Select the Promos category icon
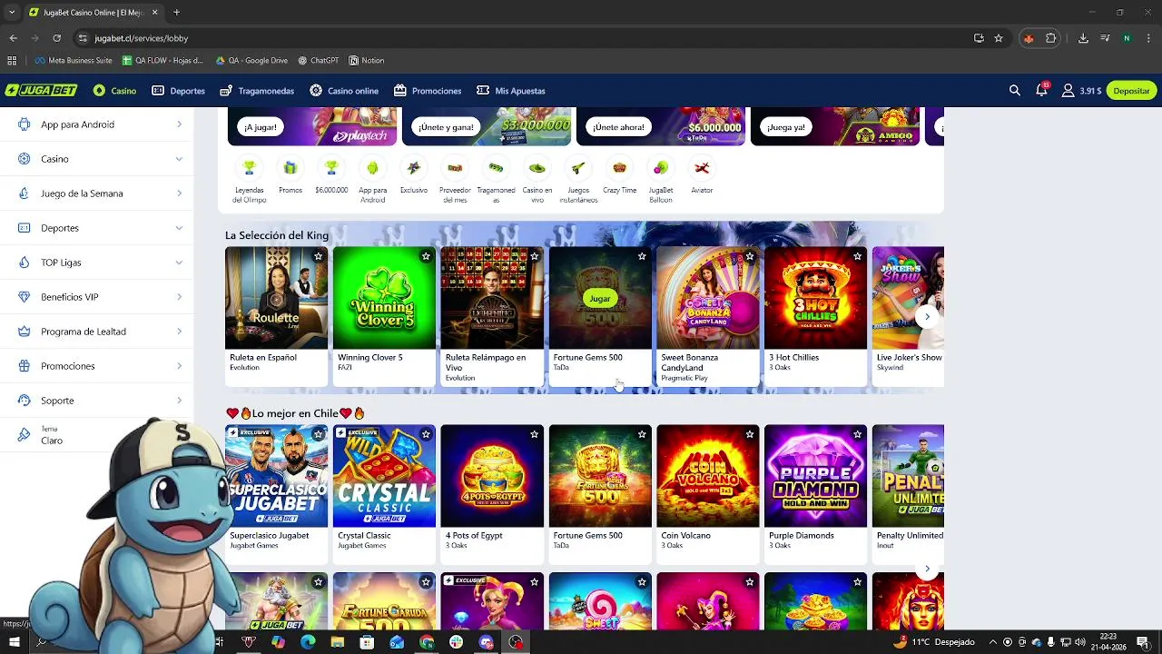Image resolution: width=1162 pixels, height=654 pixels. (x=290, y=168)
